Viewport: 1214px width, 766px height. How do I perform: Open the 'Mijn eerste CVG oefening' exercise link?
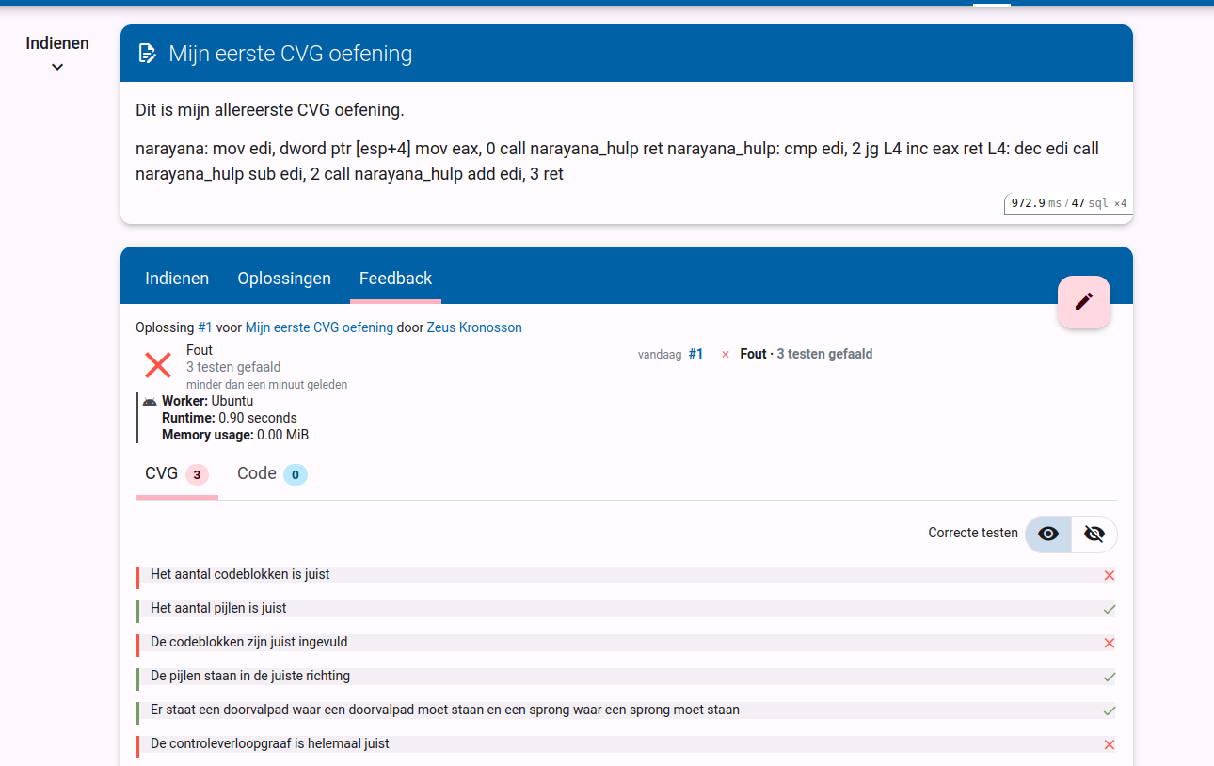click(319, 327)
